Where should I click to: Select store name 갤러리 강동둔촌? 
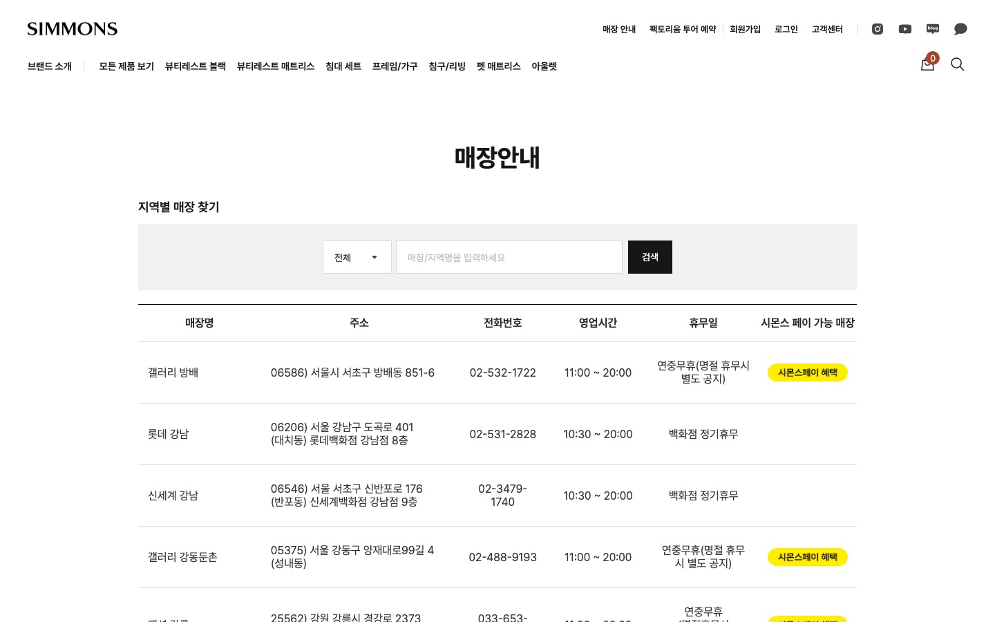pyautogui.click(x=183, y=557)
